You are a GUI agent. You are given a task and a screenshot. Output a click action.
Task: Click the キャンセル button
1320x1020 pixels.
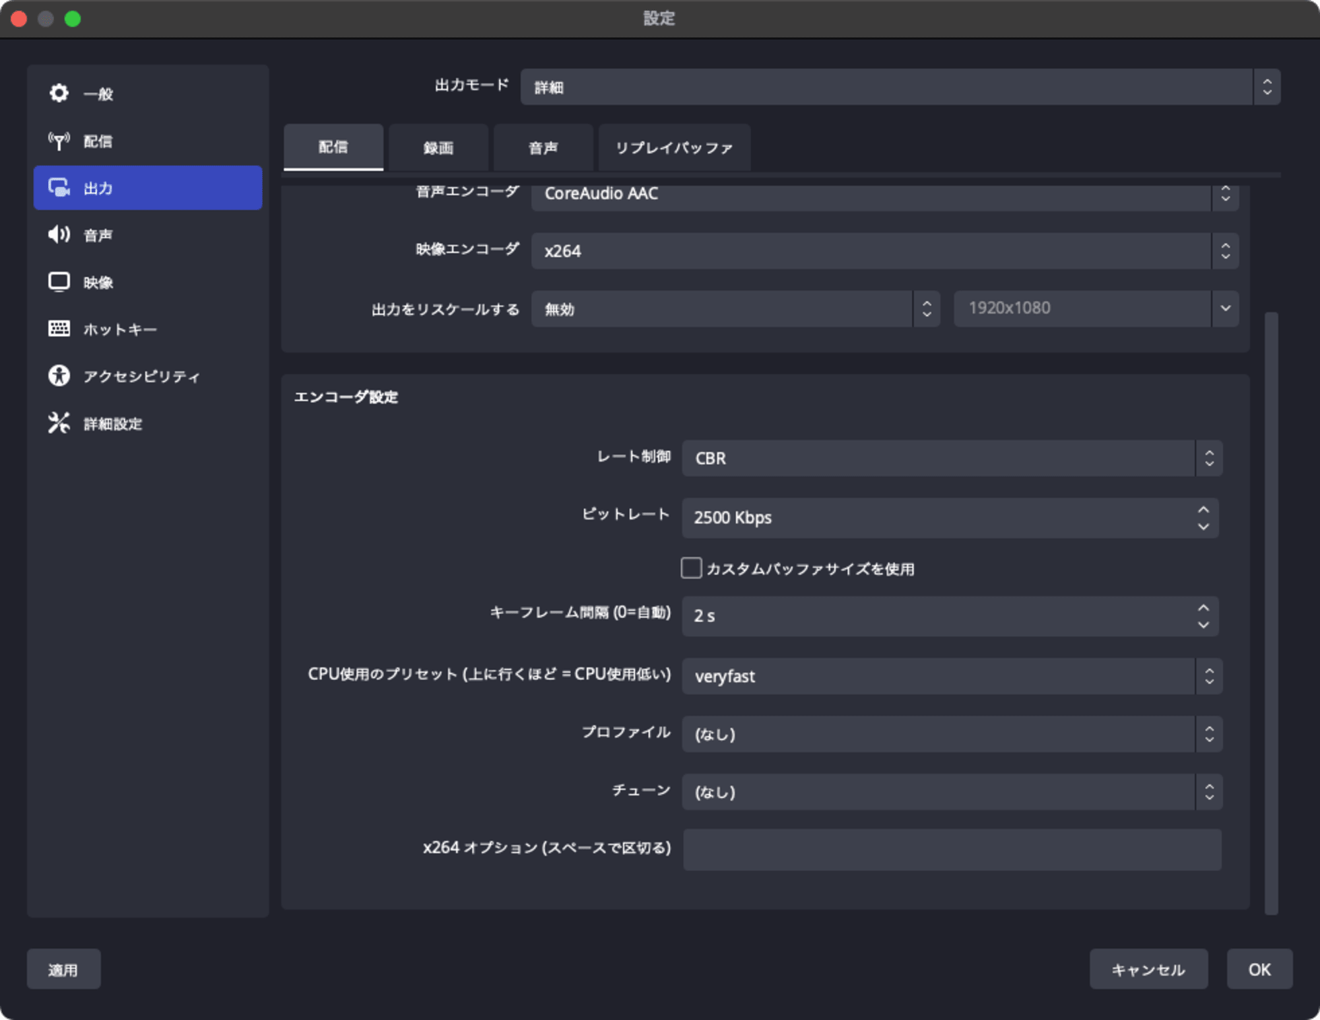coord(1148,969)
